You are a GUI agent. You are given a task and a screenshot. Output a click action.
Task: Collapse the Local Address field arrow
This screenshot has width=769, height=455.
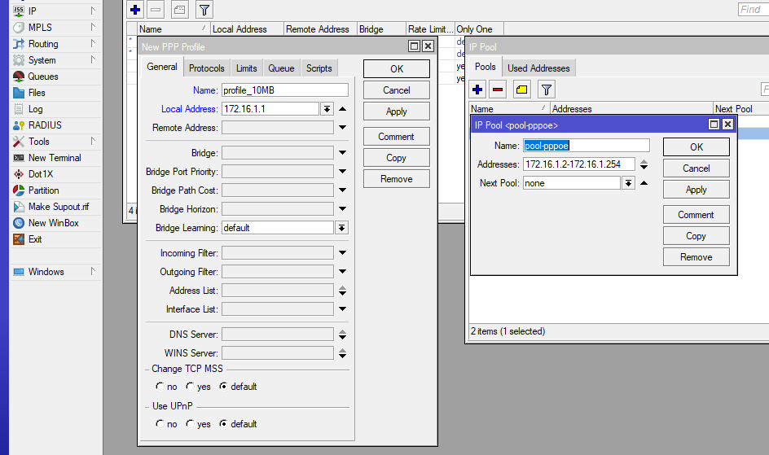coord(343,109)
